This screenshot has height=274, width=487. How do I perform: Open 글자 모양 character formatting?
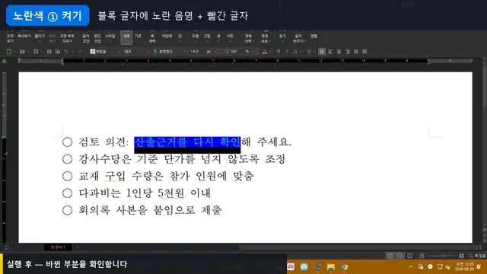click(x=86, y=38)
